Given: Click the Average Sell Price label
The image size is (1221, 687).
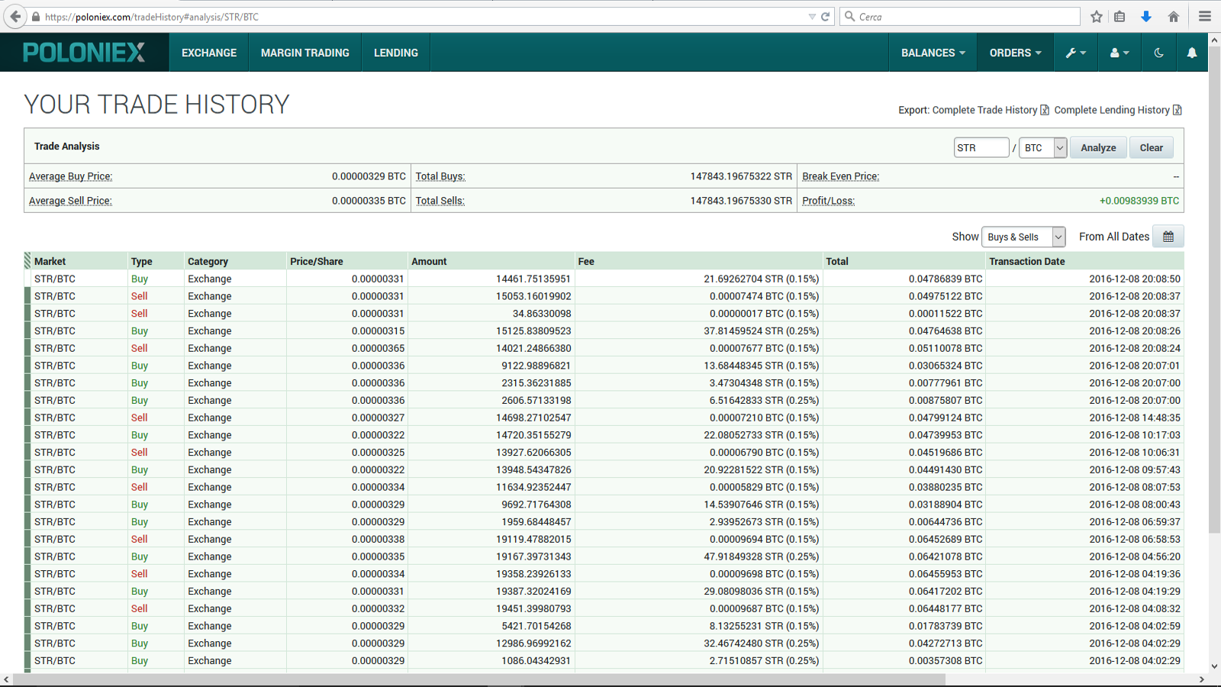Looking at the screenshot, I should 70,201.
